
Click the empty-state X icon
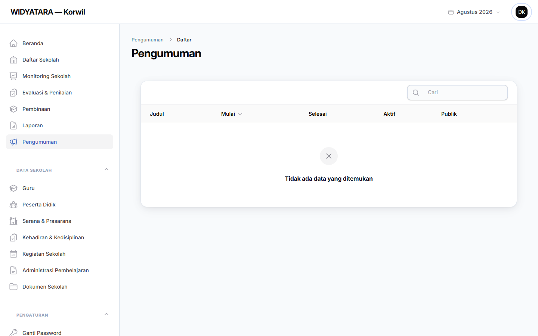(x=329, y=156)
